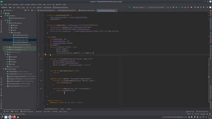Viewport: 212px width, 119px height.
Task: Expand the lifecycle package
Action: 9,25
